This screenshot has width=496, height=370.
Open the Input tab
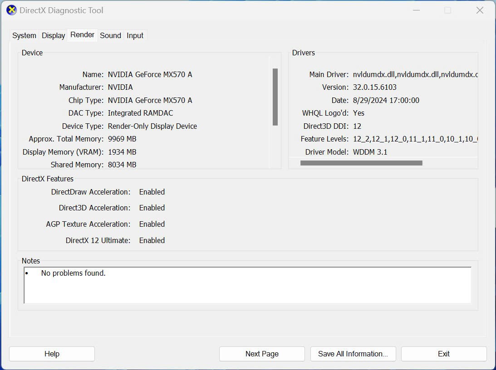pos(135,35)
